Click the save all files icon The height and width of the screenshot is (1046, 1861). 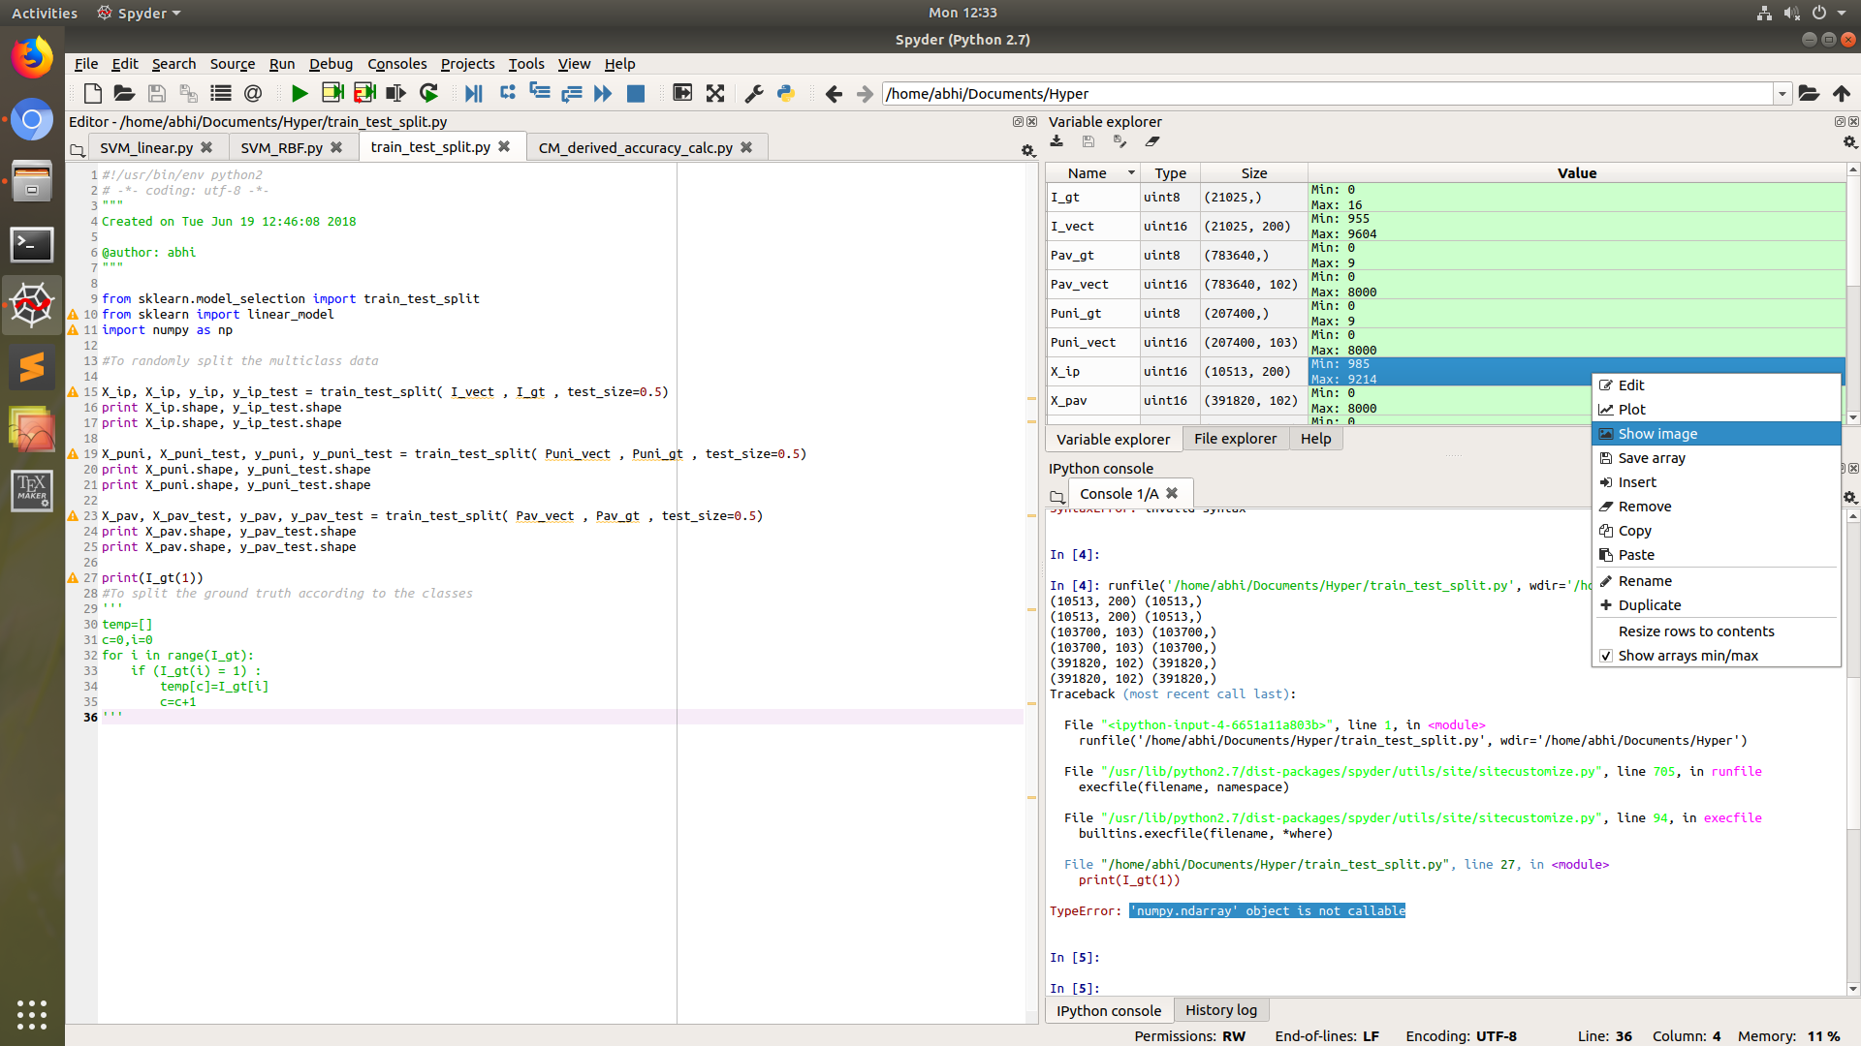pyautogui.click(x=188, y=94)
